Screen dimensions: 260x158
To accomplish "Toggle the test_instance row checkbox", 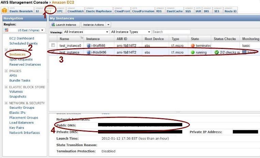I will tap(53, 52).
